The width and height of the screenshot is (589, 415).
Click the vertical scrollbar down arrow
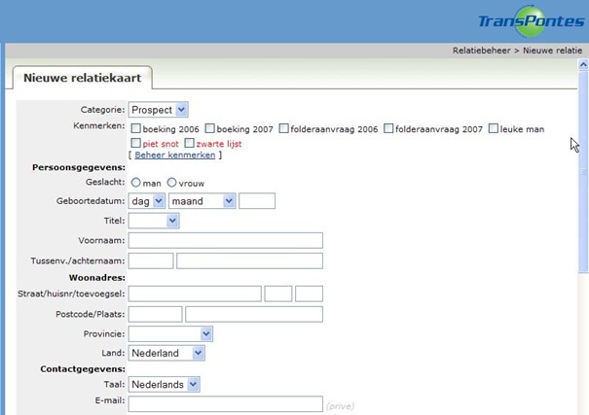point(582,409)
